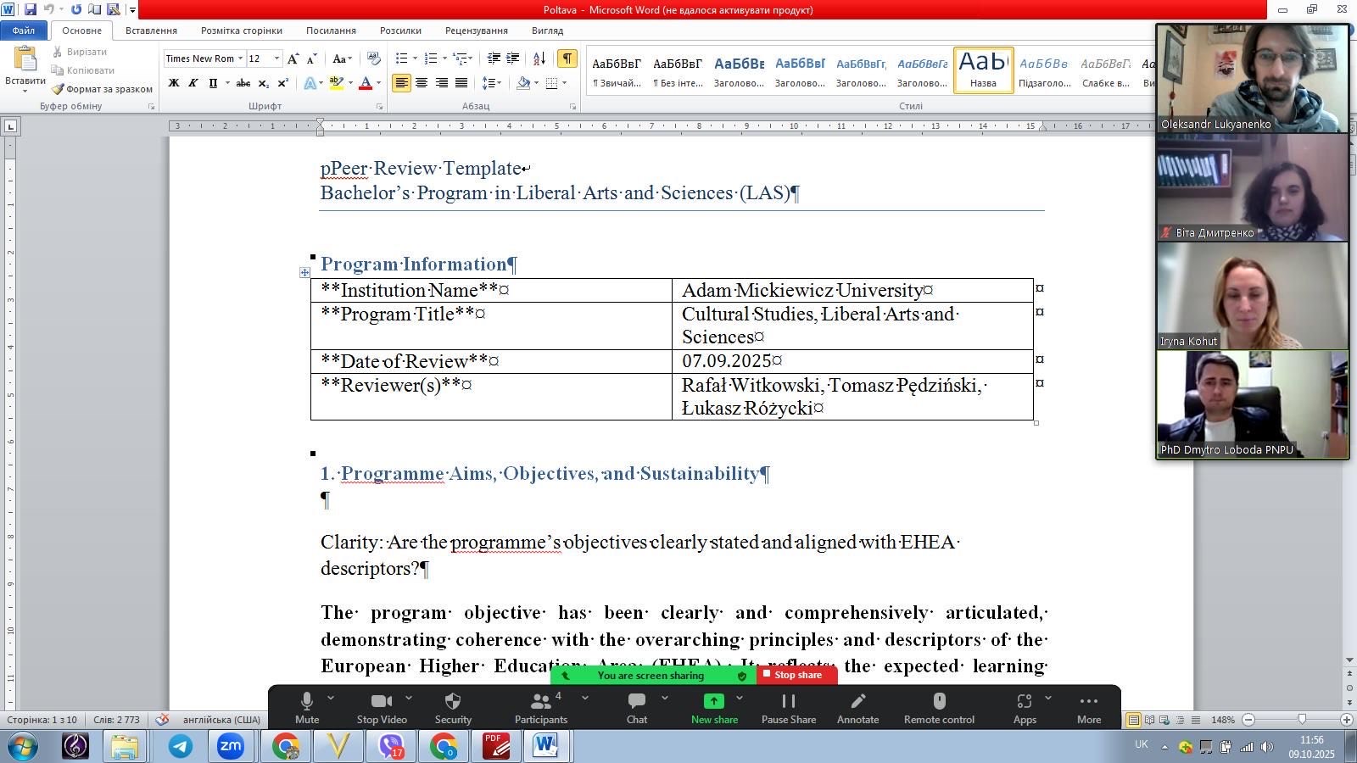This screenshot has height=763, width=1357.
Task: Open Zoom Annotate tool
Action: (857, 708)
